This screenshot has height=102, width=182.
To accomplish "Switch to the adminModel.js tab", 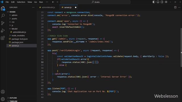I will point(48,7).
